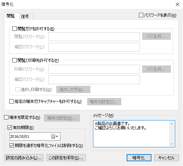The width and height of the screenshot is (183, 166).
Task: Close the 暗号化 dialog window
Action: (x=177, y=4)
